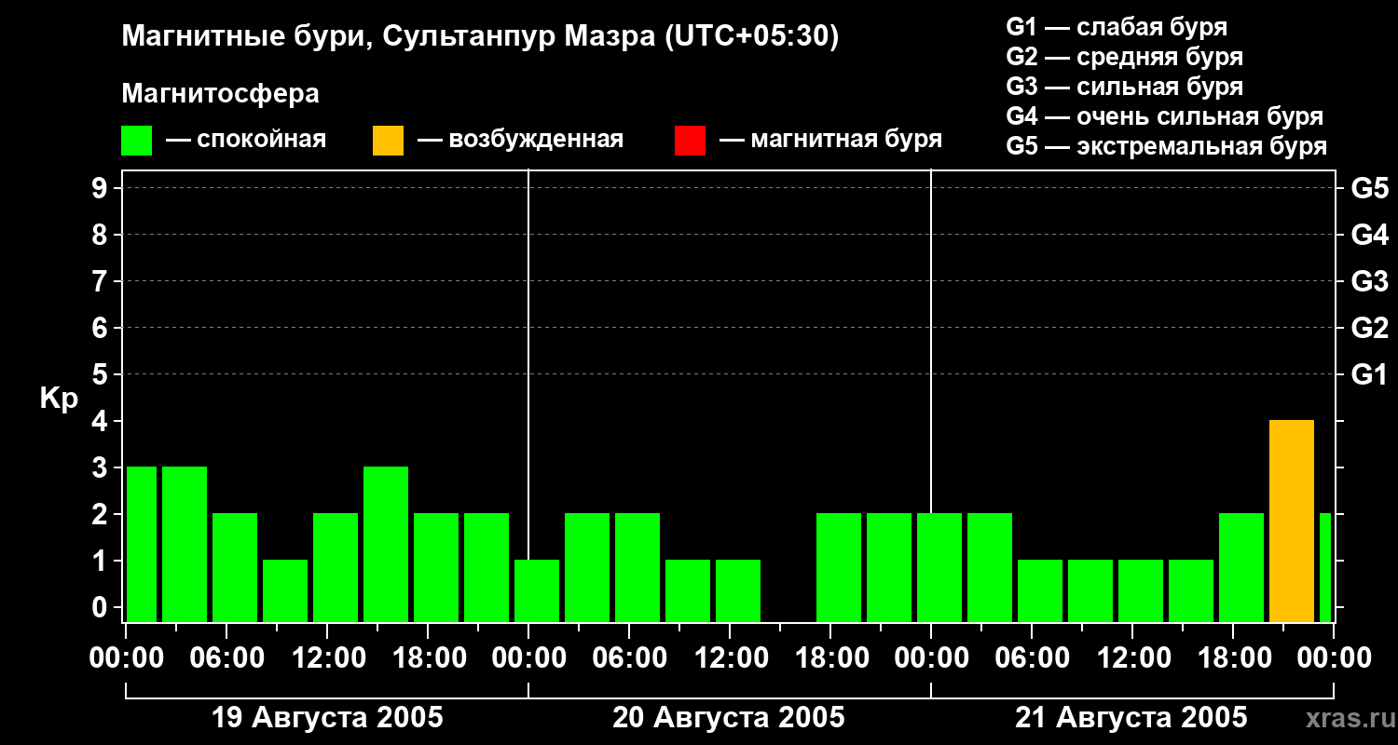Click the '19 Августа 2005' date label
The image size is (1398, 745).
[x=327, y=718]
